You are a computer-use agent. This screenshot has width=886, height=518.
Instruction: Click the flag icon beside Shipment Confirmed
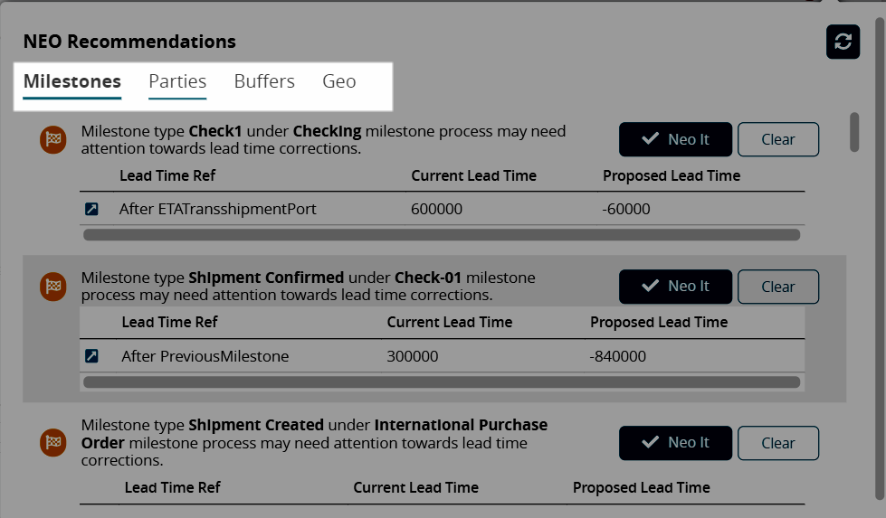click(x=53, y=287)
